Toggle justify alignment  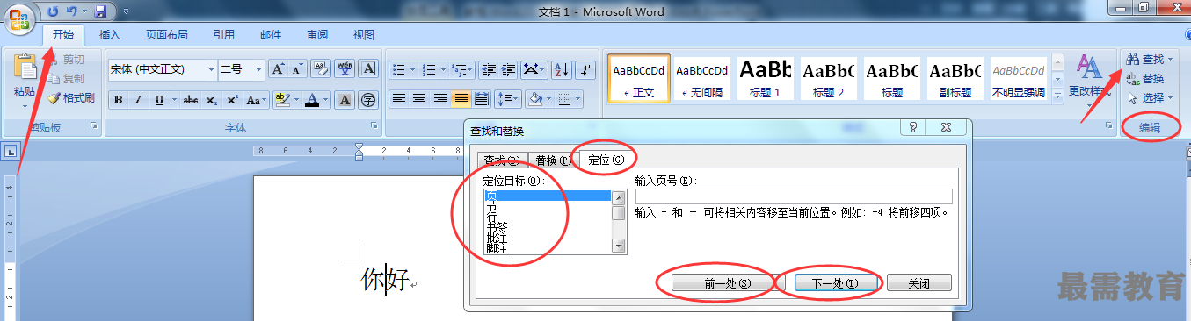461,99
